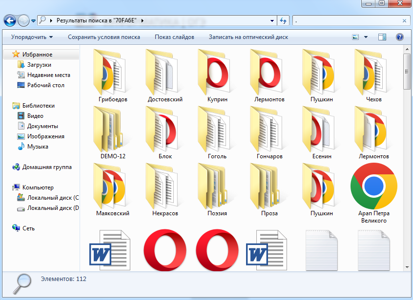Screen dimensions: 413x300
Task: Click Сохранить условия поиска
Action: (x=104, y=37)
